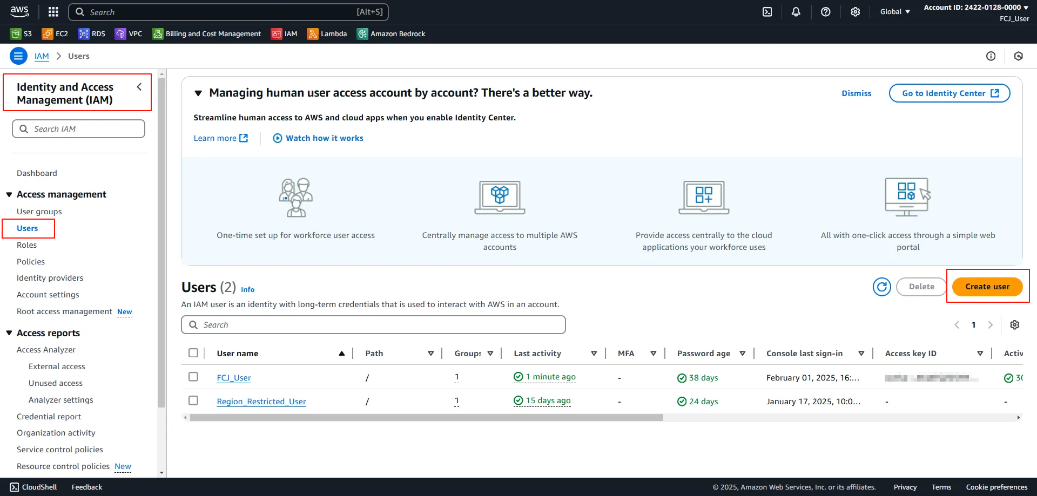The height and width of the screenshot is (496, 1037).
Task: Go to previous page of users
Action: (957, 325)
